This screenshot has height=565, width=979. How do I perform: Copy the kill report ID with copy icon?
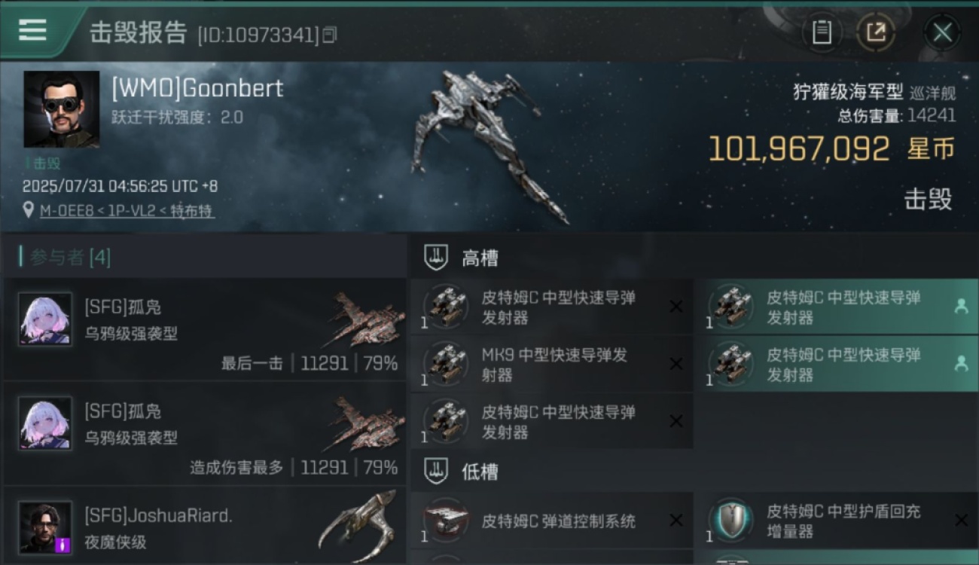click(330, 35)
